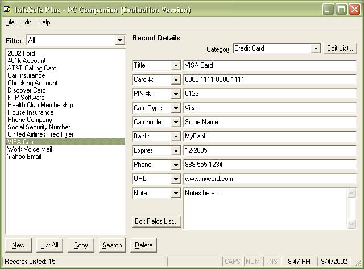Viewport: 364px width, 269px height.
Task: Open the Edit menu
Action: click(x=26, y=22)
